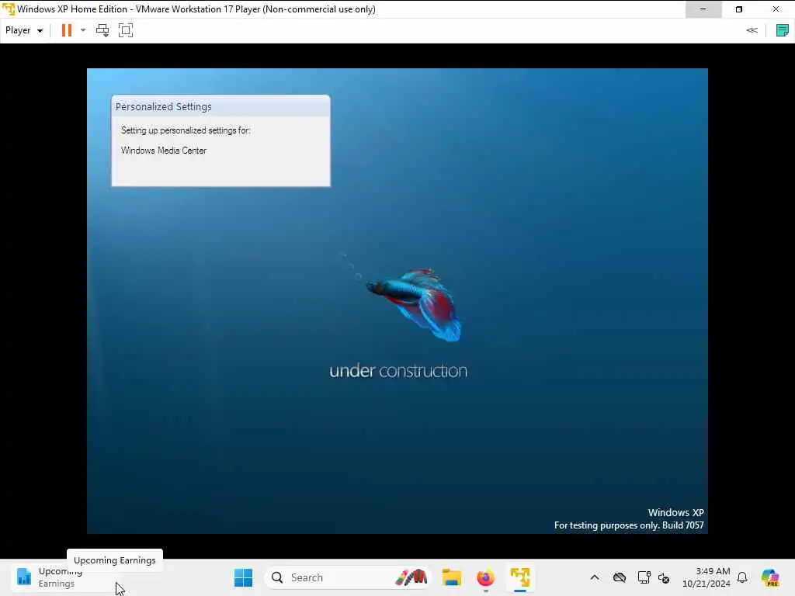Click the 'Build 7057' watermark text line
Viewport: 795px width, 596px height.
tap(629, 525)
